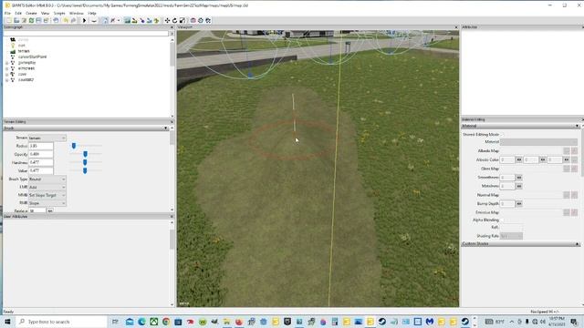Click the Hardness value field
The width and height of the screenshot is (584, 328).
click(x=40, y=162)
